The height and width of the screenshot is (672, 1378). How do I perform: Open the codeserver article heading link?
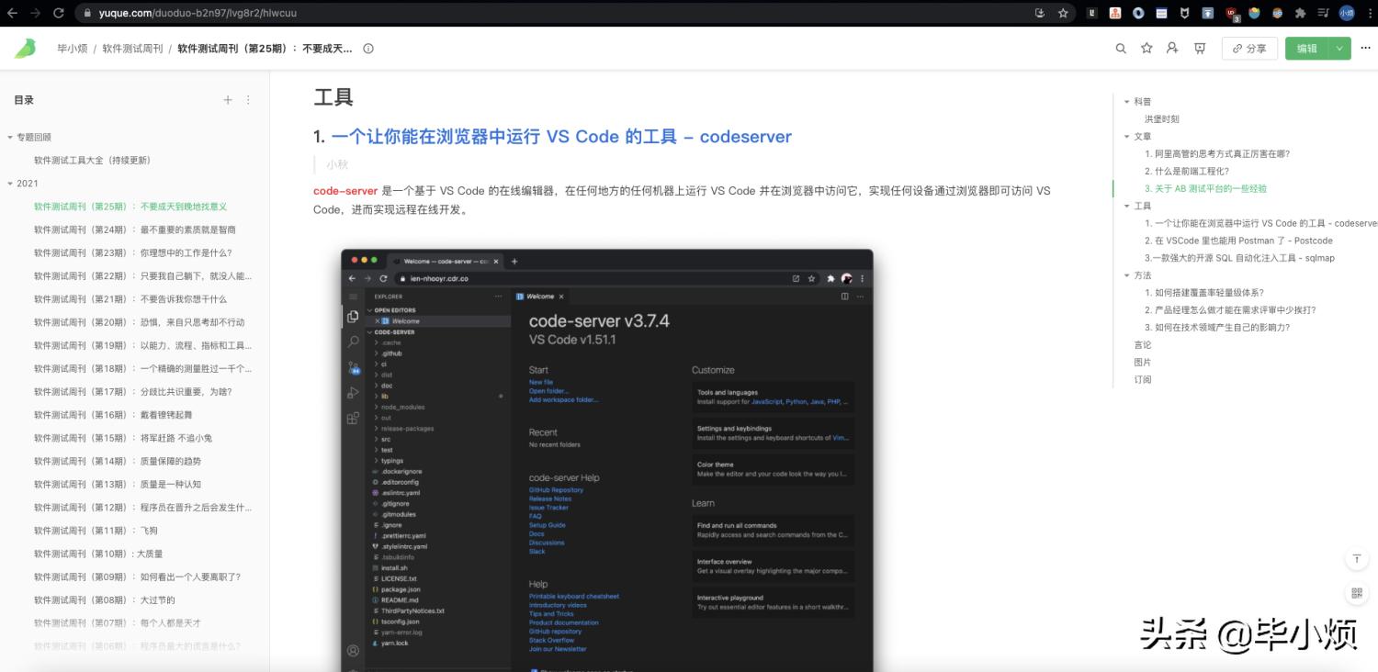(x=561, y=137)
